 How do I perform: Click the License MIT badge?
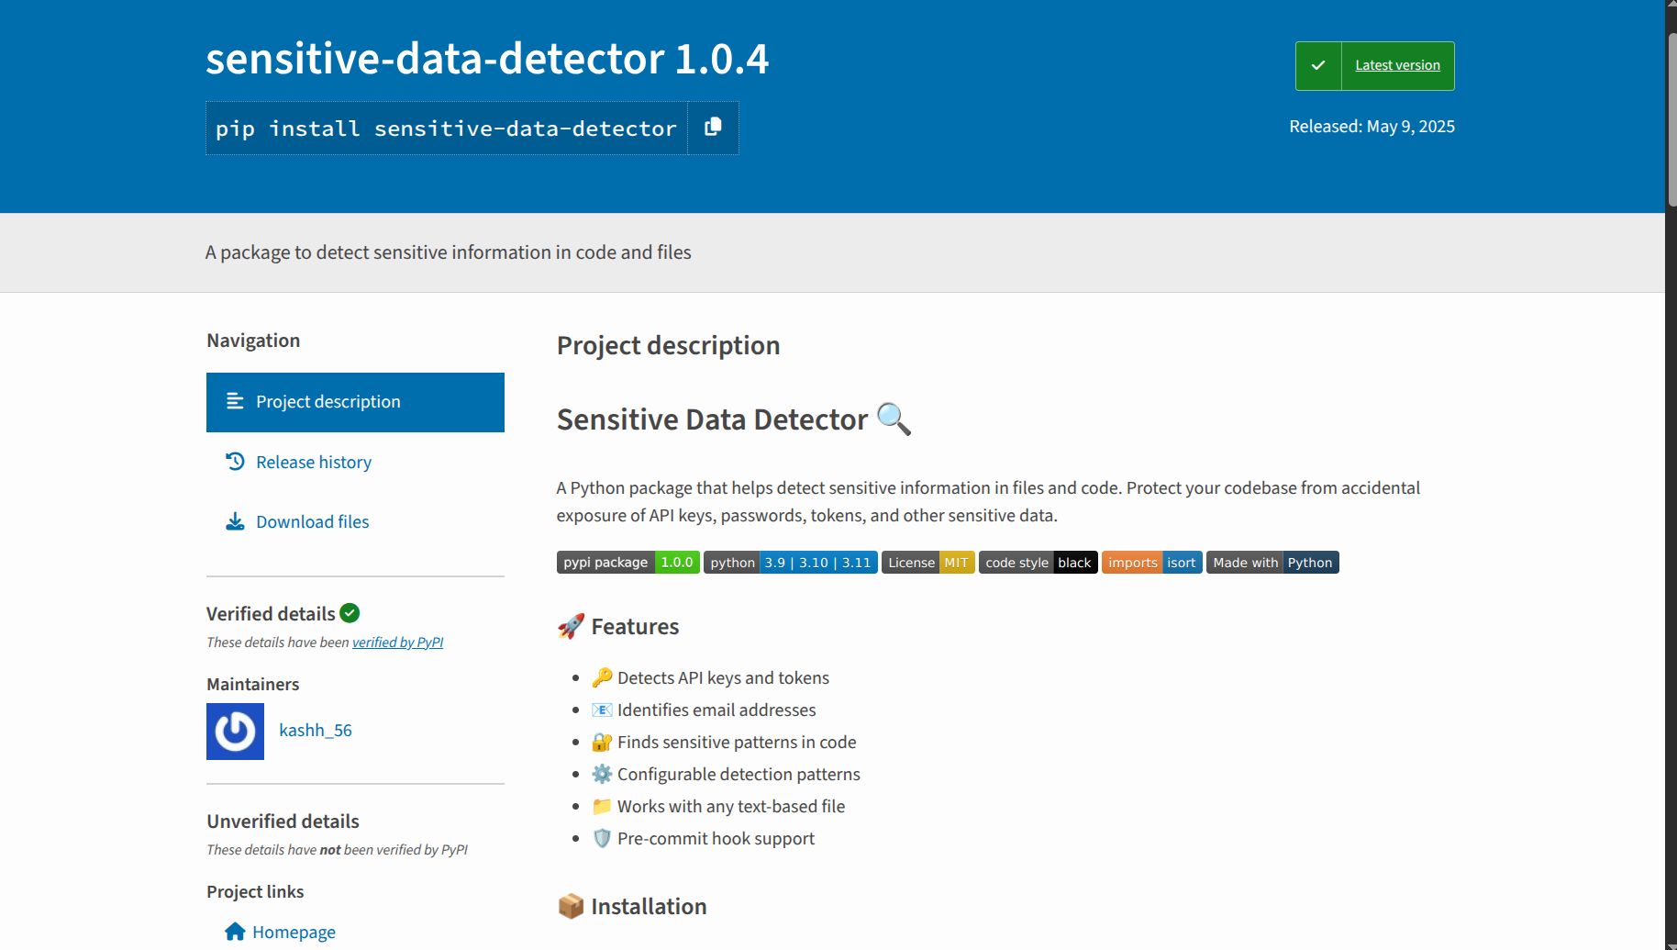pyautogui.click(x=927, y=563)
